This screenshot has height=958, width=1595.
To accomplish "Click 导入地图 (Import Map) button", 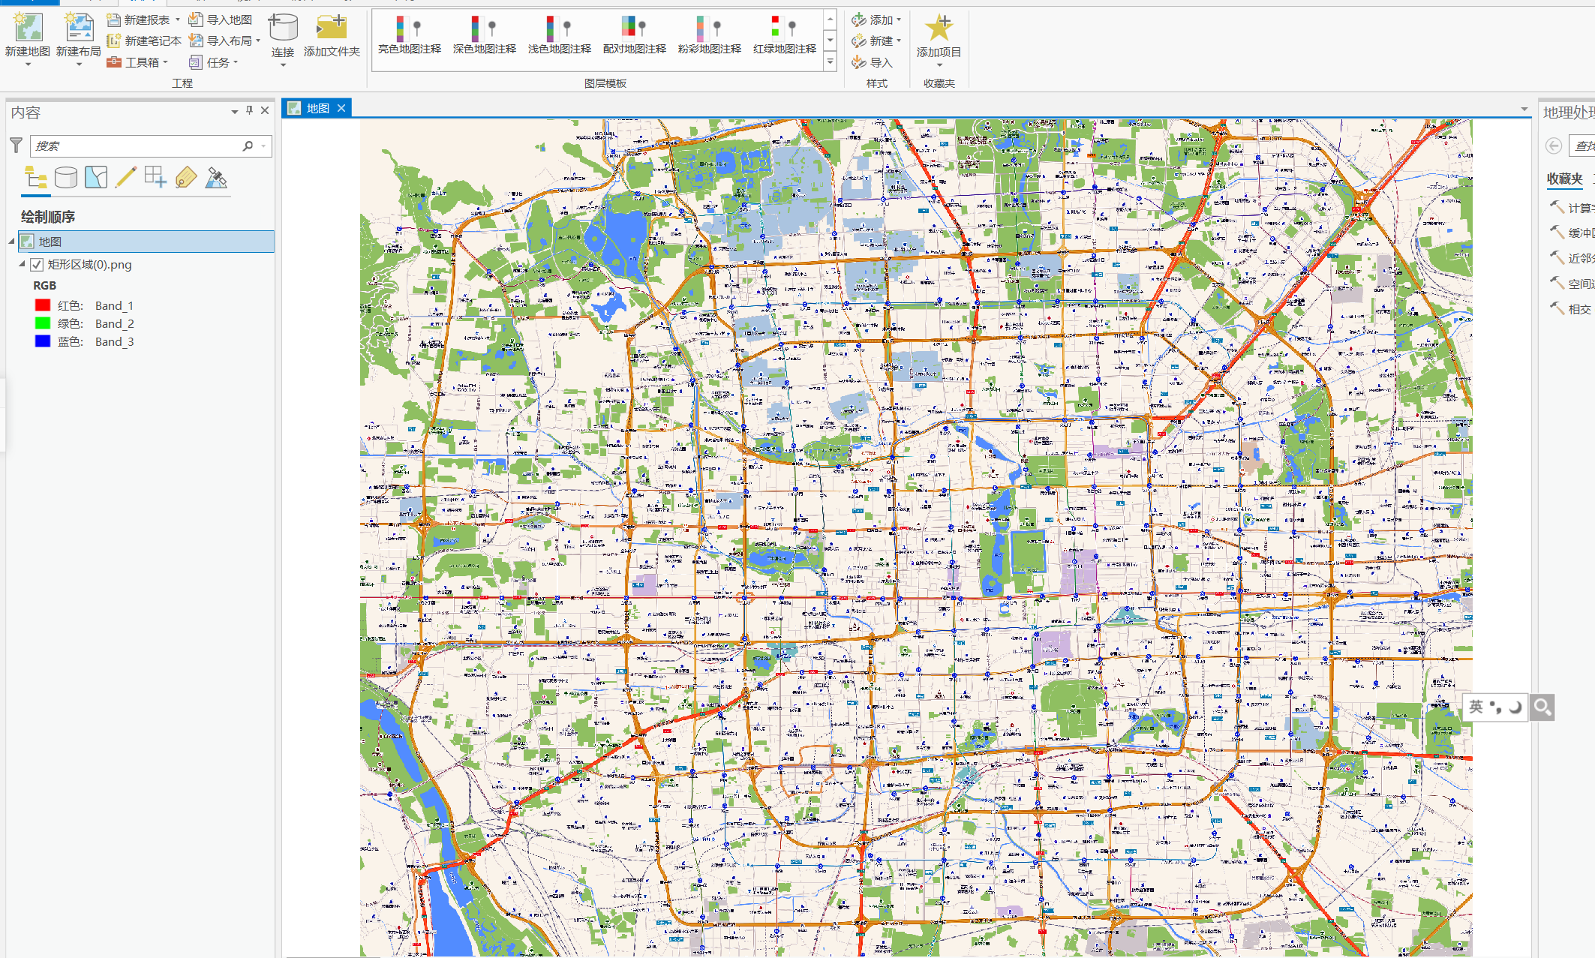I will click(x=221, y=20).
